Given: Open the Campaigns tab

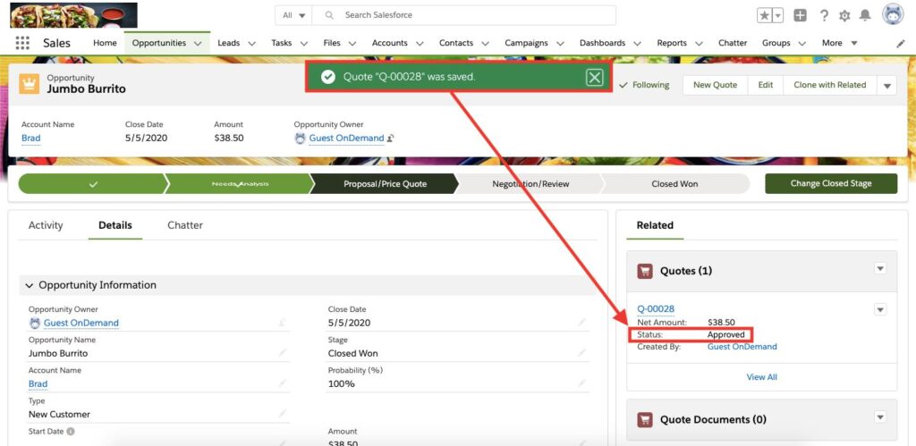Looking at the screenshot, I should click(526, 43).
